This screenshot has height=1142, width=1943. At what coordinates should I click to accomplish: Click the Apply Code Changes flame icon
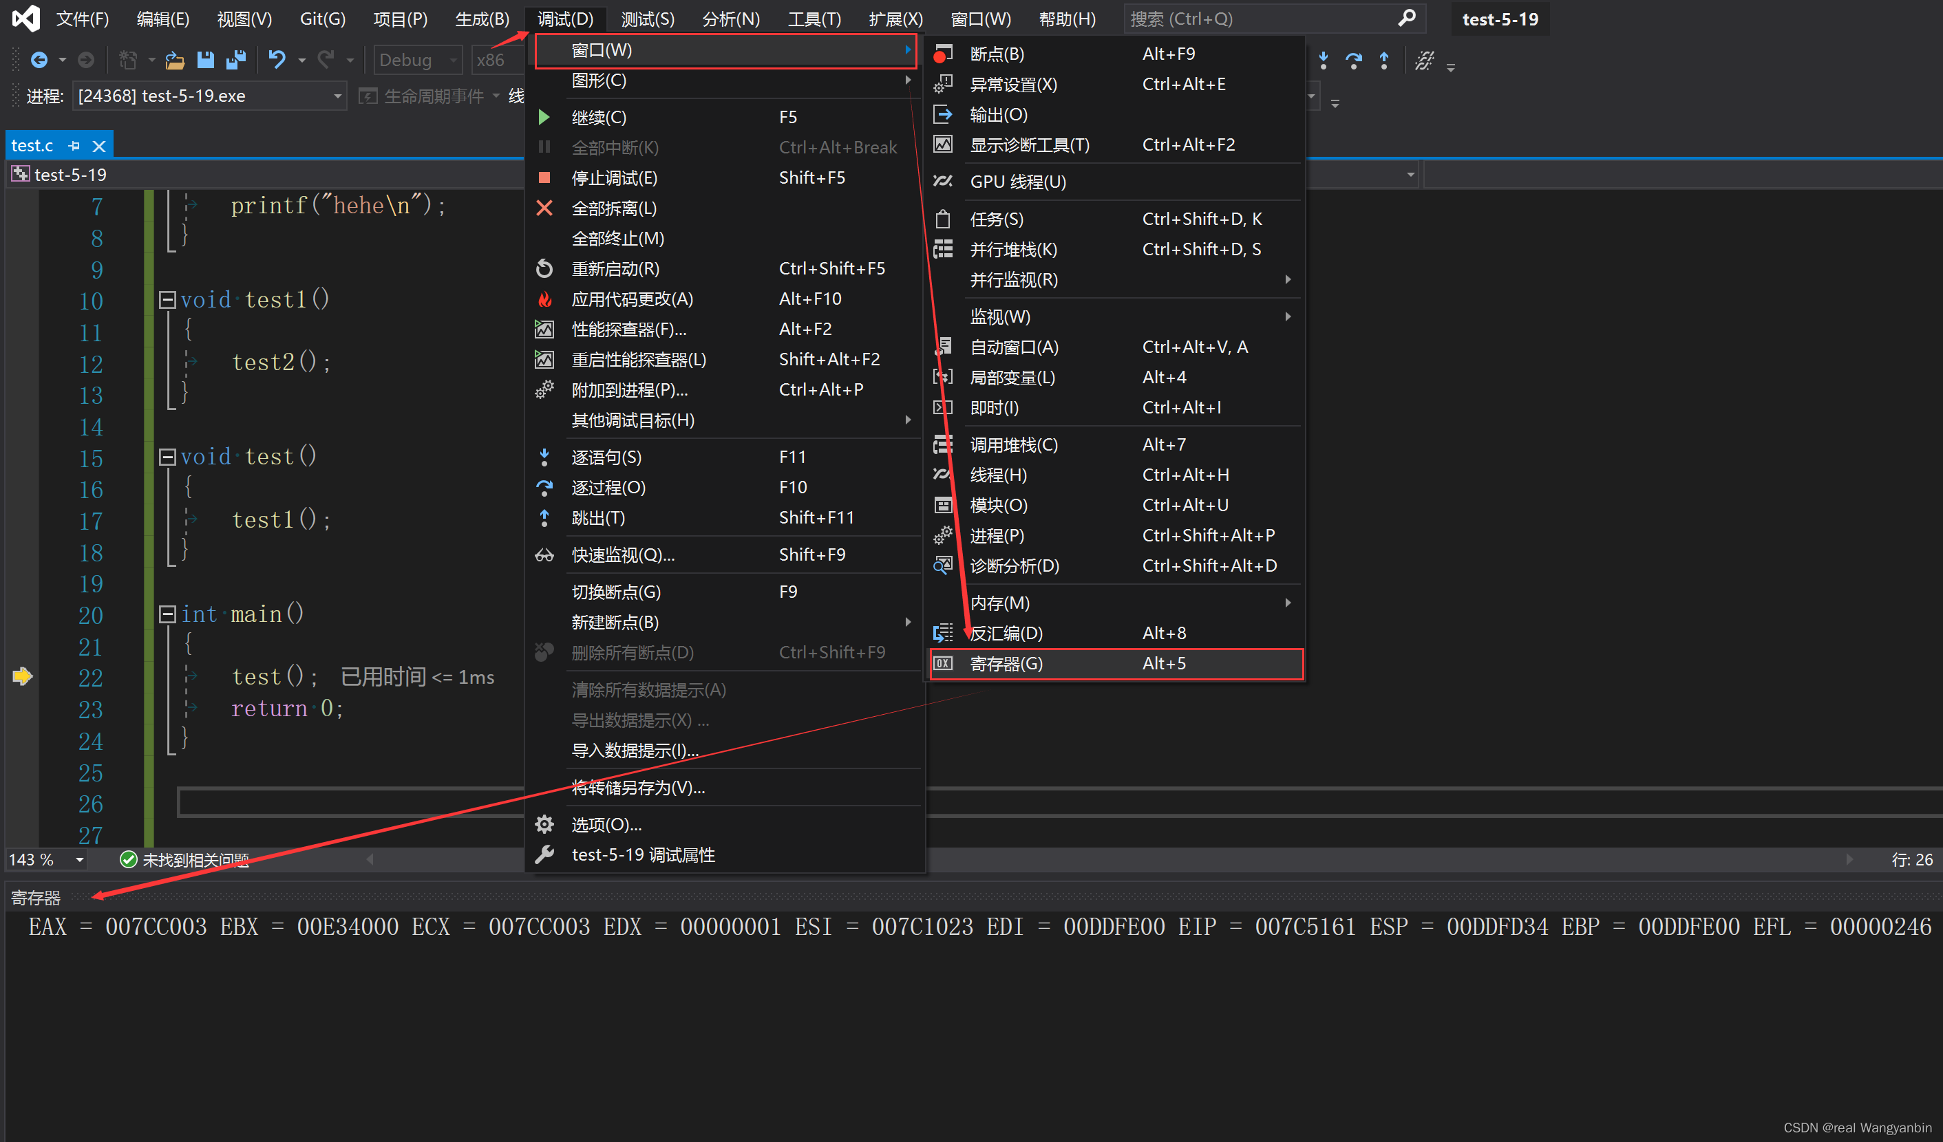pos(544,299)
